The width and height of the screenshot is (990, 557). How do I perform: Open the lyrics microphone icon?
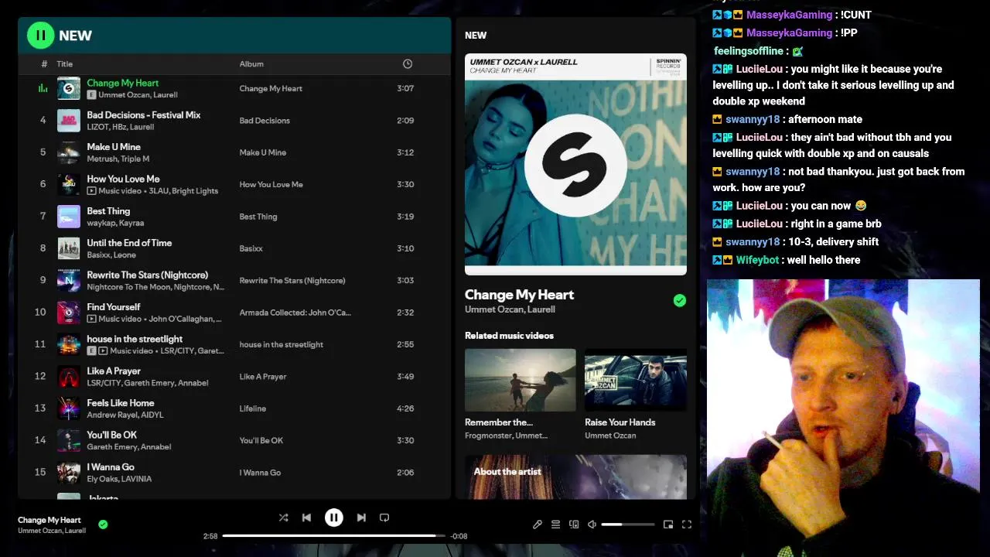[x=538, y=525]
